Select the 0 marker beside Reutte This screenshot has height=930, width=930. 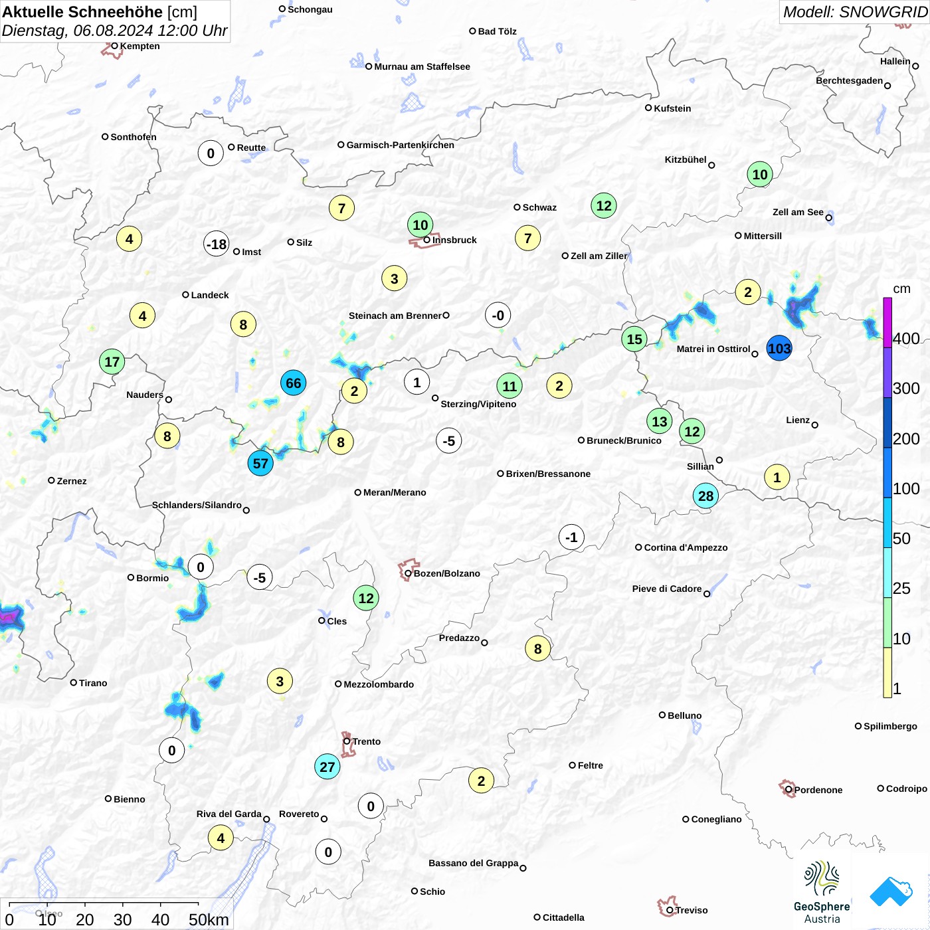click(211, 153)
